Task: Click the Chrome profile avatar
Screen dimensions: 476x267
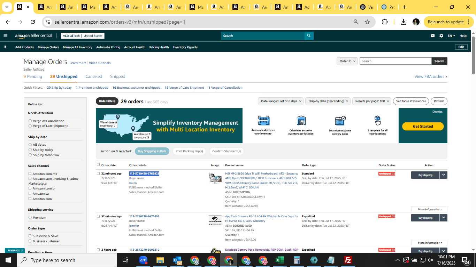Action: coord(416,22)
